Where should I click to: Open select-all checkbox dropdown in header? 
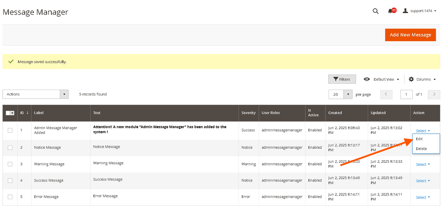tap(12, 113)
